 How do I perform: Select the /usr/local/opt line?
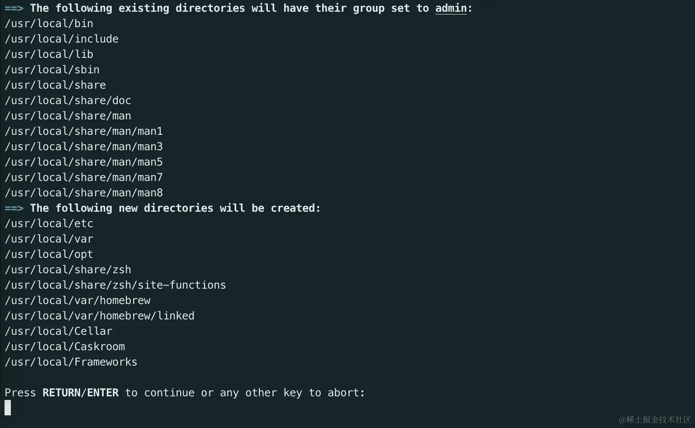[x=49, y=254]
